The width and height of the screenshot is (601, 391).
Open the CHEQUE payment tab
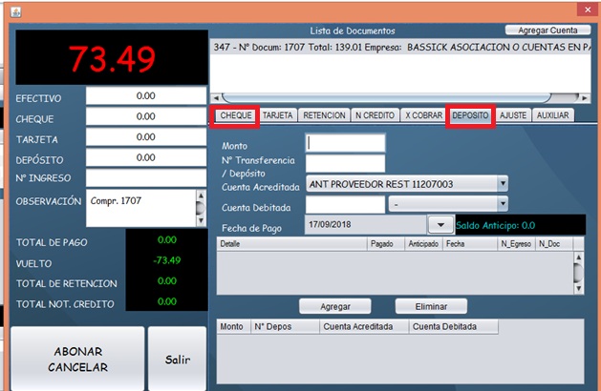pos(235,115)
